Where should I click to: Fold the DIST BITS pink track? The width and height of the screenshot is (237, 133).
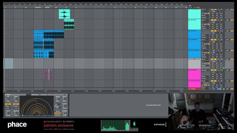pyautogui.click(x=189, y=70)
